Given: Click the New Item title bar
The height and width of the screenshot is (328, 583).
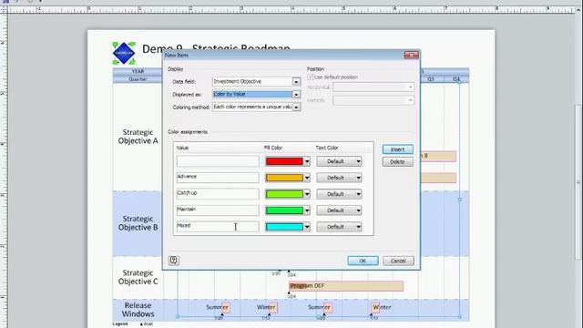Looking at the screenshot, I should click(x=282, y=55).
